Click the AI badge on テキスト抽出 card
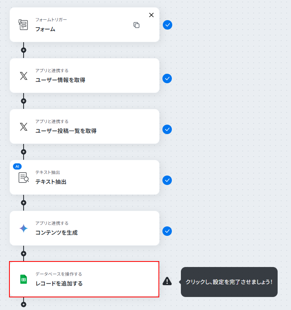 (x=17, y=166)
